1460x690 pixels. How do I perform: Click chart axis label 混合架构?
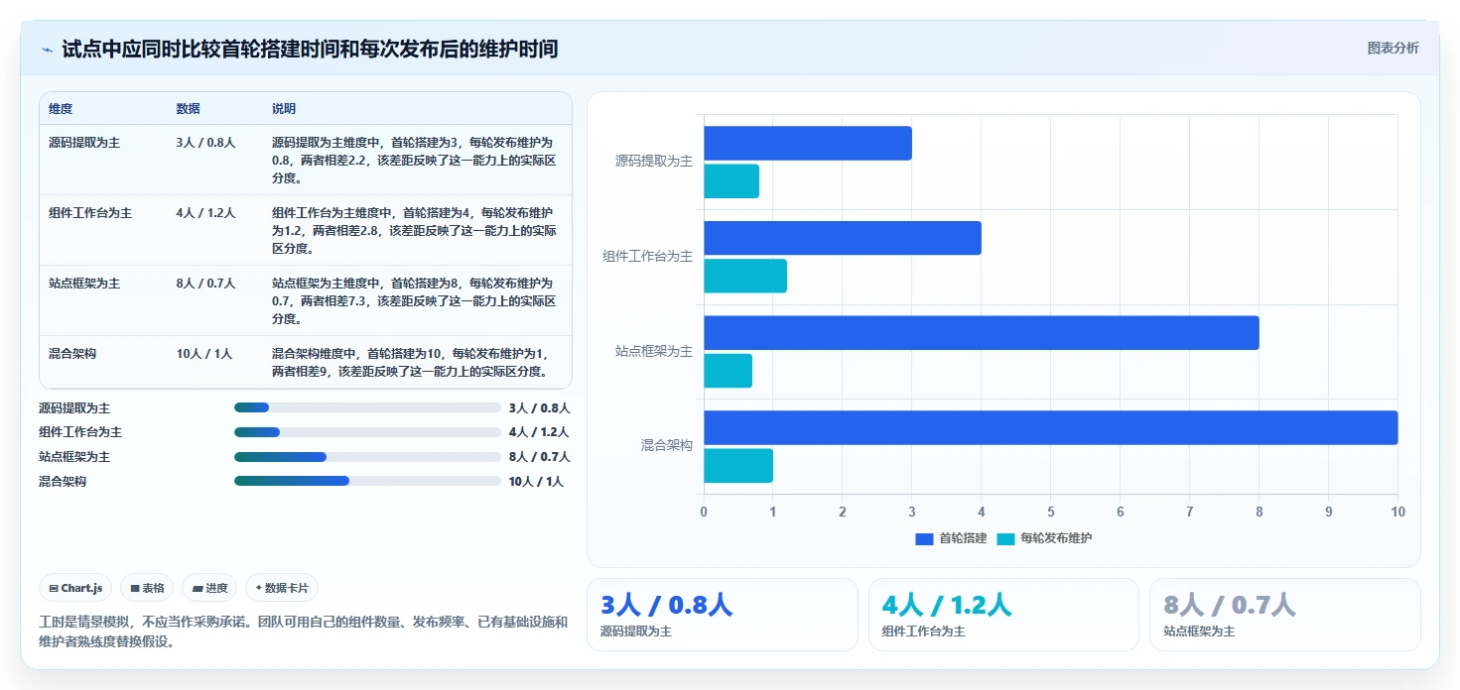667,446
